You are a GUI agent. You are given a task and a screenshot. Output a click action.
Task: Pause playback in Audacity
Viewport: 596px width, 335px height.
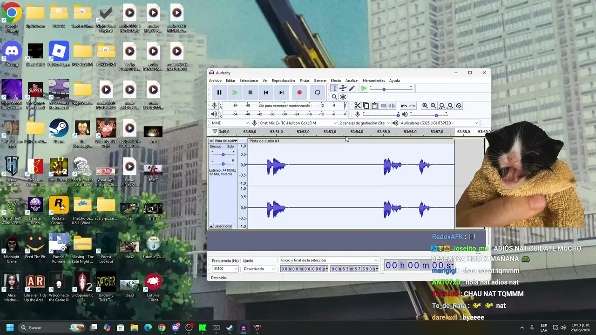219,93
